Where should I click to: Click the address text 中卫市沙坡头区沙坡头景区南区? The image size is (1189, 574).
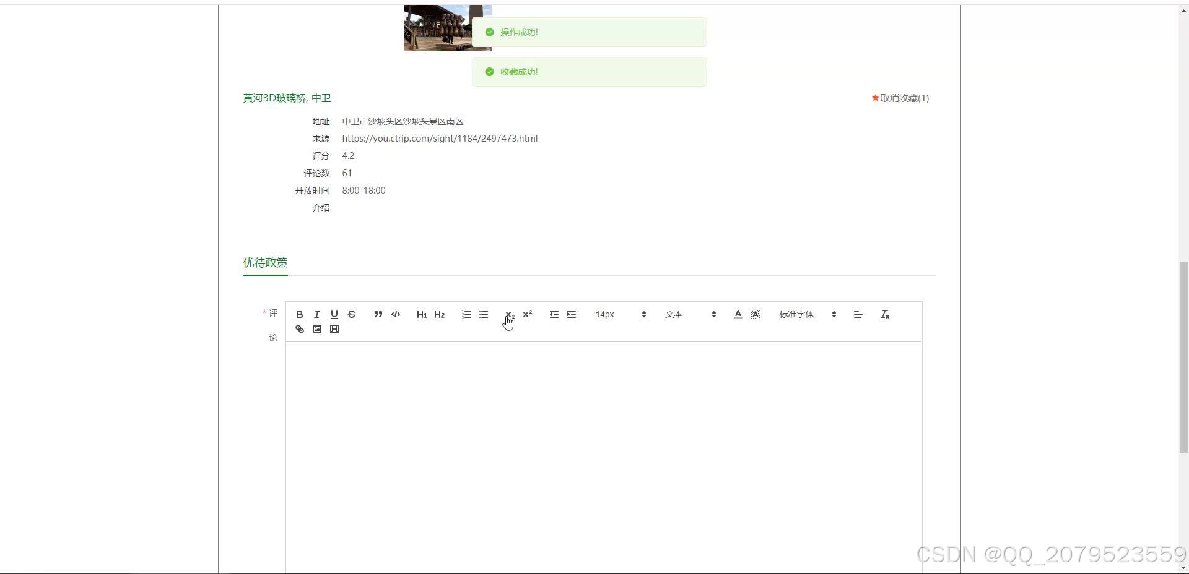403,121
